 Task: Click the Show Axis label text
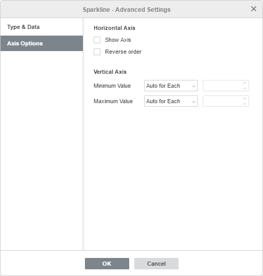coord(118,40)
